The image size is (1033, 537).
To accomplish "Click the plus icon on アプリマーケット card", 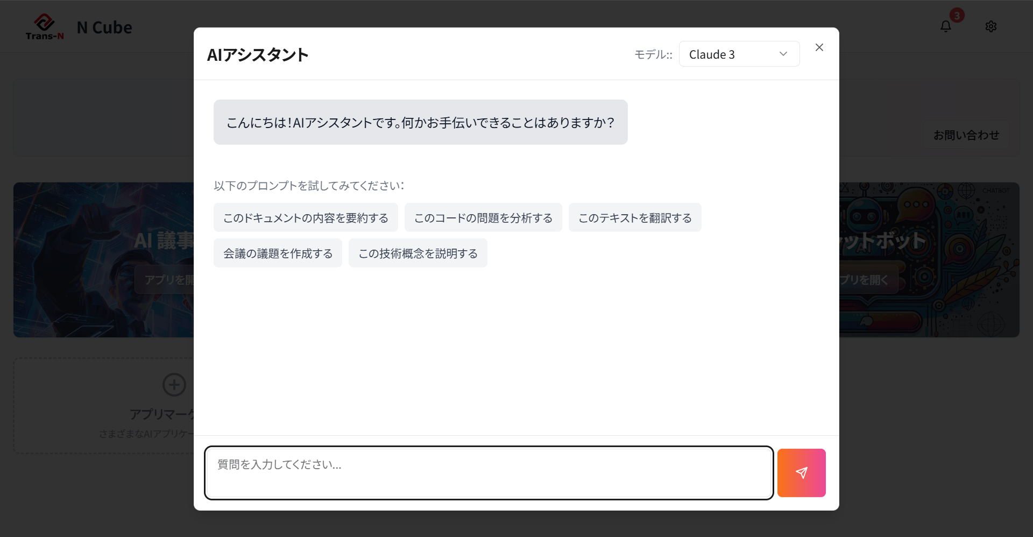I will click(173, 385).
